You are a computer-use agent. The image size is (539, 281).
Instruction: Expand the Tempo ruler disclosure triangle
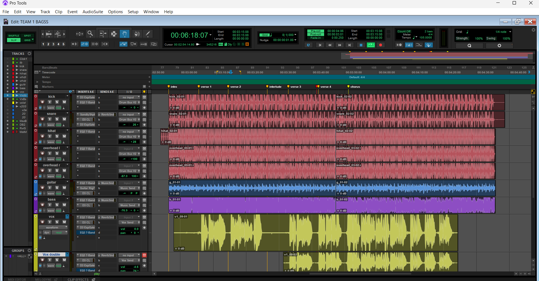pos(37,82)
